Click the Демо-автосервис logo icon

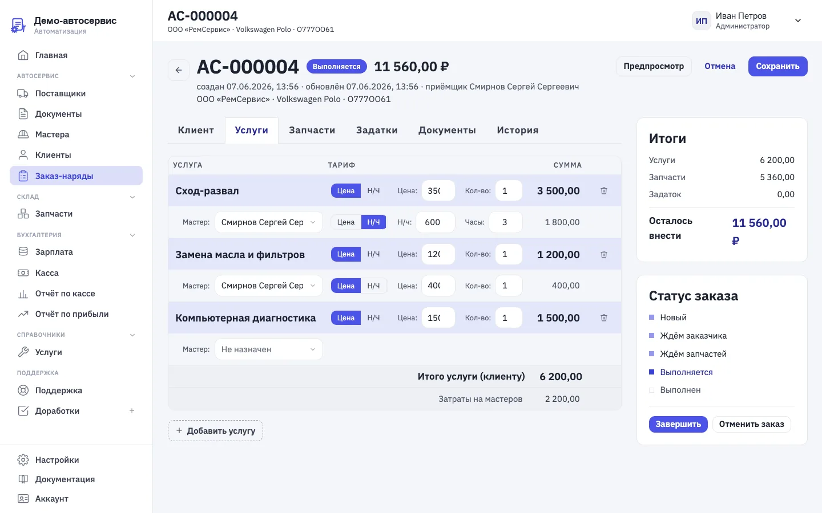18,25
